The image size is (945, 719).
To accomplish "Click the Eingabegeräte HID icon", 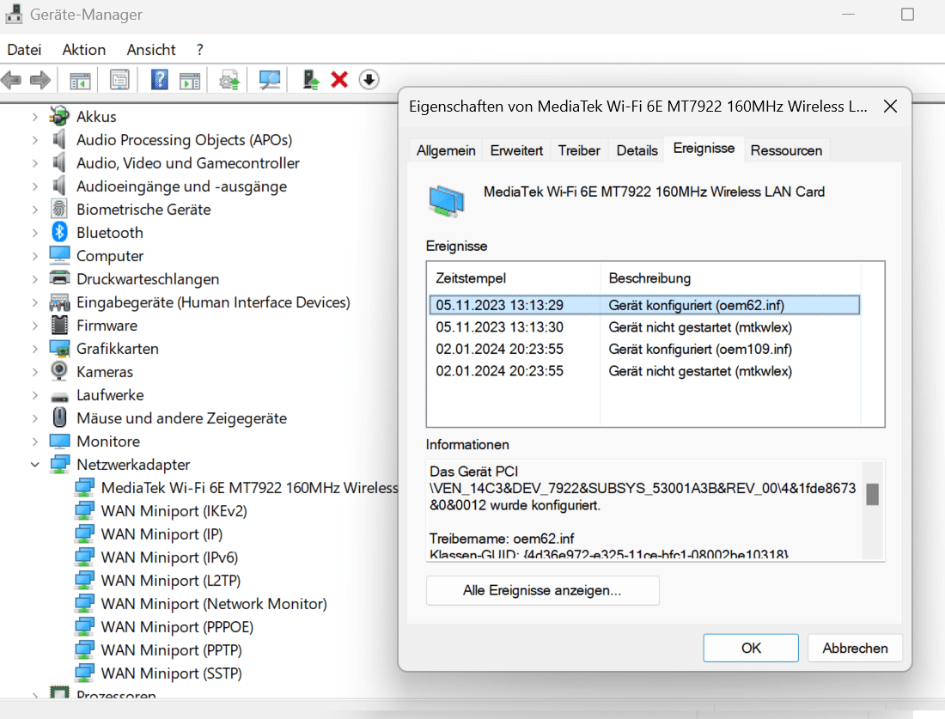I will coord(59,302).
